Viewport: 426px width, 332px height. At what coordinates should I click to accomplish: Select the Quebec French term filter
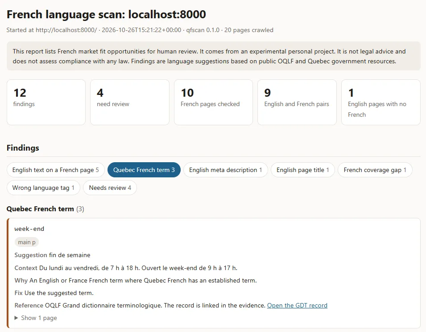point(144,170)
